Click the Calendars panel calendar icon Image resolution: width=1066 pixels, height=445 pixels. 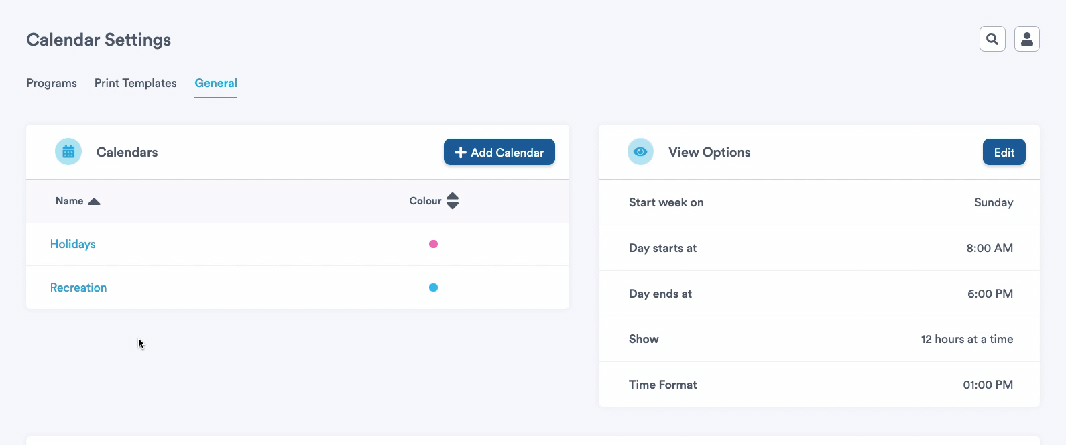tap(68, 152)
